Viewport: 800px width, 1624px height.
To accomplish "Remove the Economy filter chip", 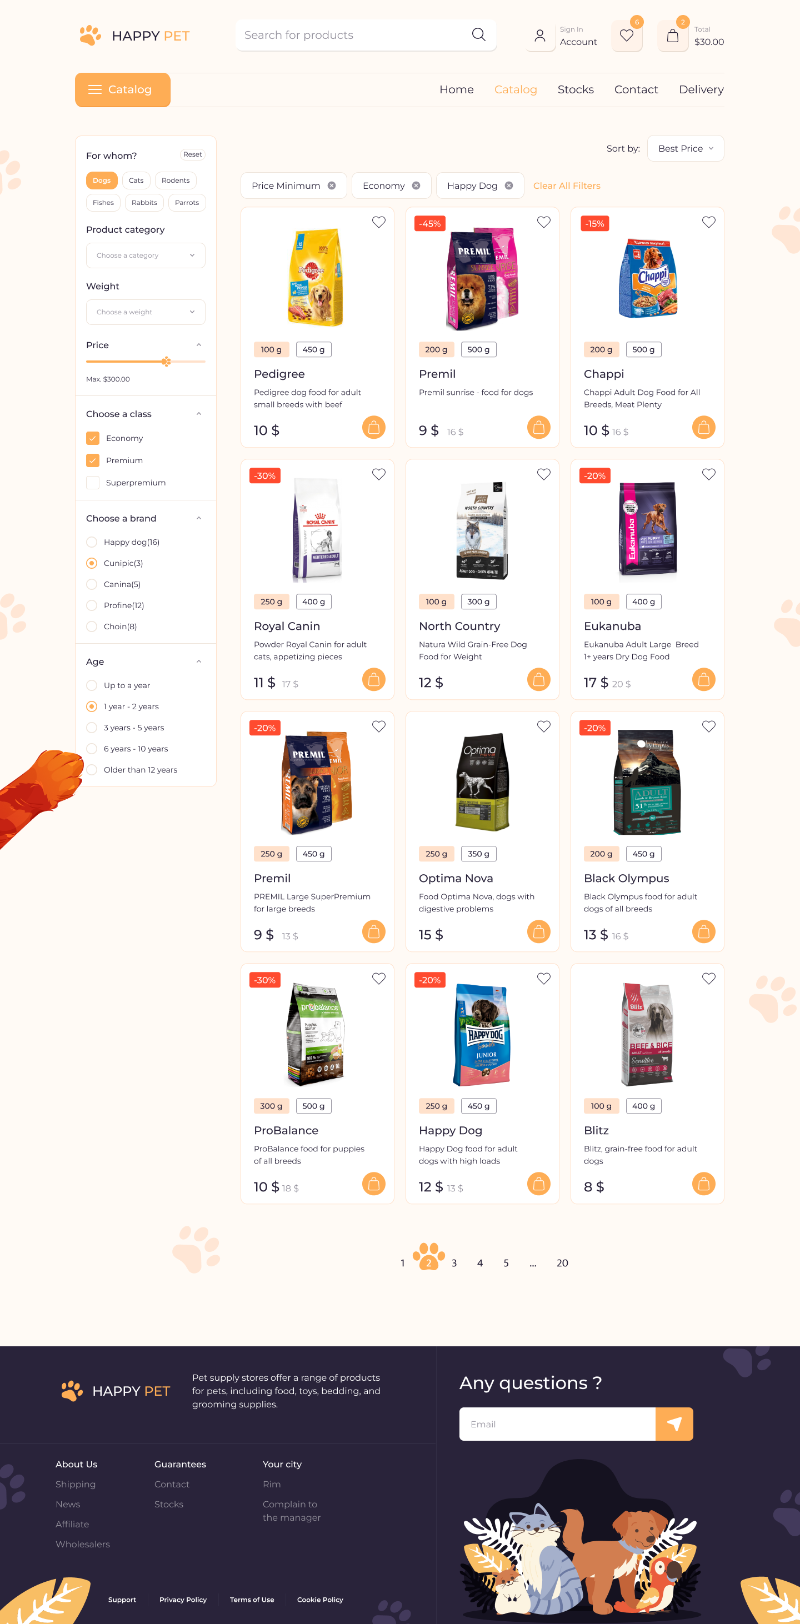I will 416,186.
